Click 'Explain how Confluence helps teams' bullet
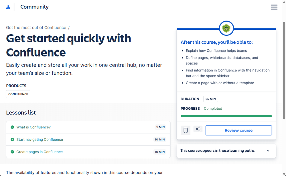Image resolution: width=286 pixels, height=176 pixels. pyautogui.click(x=216, y=51)
